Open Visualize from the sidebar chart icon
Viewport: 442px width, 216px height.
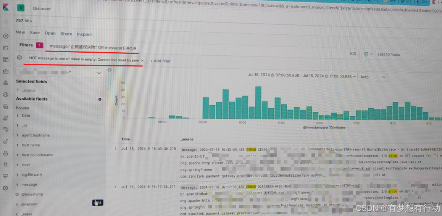pyautogui.click(x=6, y=48)
